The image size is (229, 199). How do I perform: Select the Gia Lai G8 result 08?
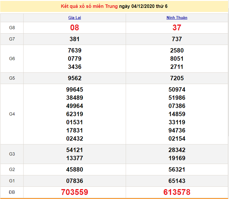(x=74, y=28)
